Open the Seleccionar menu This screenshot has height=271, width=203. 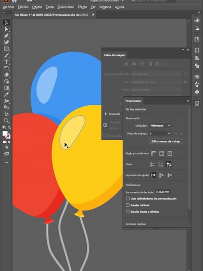pos(66,7)
